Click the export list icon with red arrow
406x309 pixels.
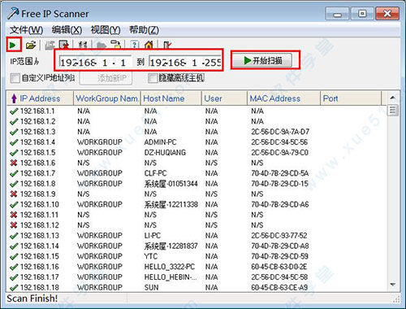(x=64, y=46)
